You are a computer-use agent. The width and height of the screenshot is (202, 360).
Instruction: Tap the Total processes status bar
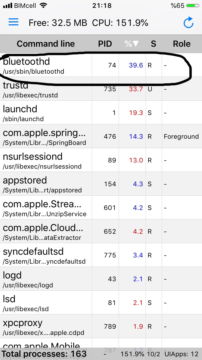tap(44, 354)
